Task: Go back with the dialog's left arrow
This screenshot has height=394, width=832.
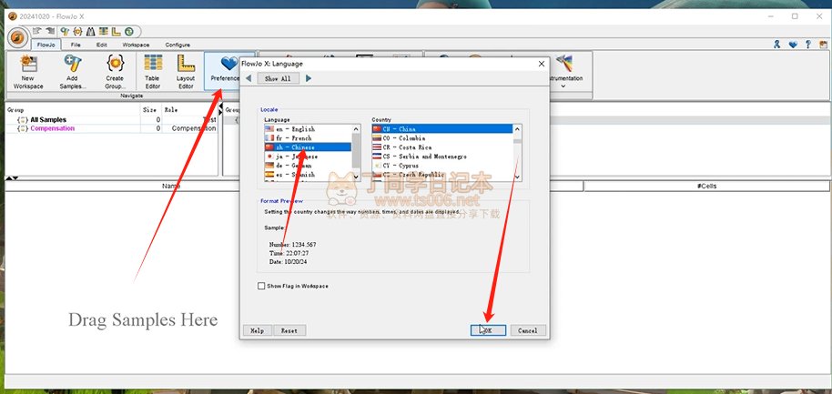Action: 249,78
